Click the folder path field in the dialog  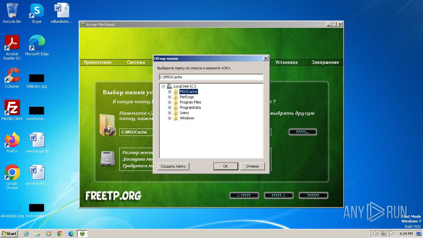point(211,77)
